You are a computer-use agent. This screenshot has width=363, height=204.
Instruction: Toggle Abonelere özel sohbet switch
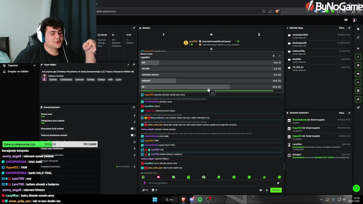point(132,129)
